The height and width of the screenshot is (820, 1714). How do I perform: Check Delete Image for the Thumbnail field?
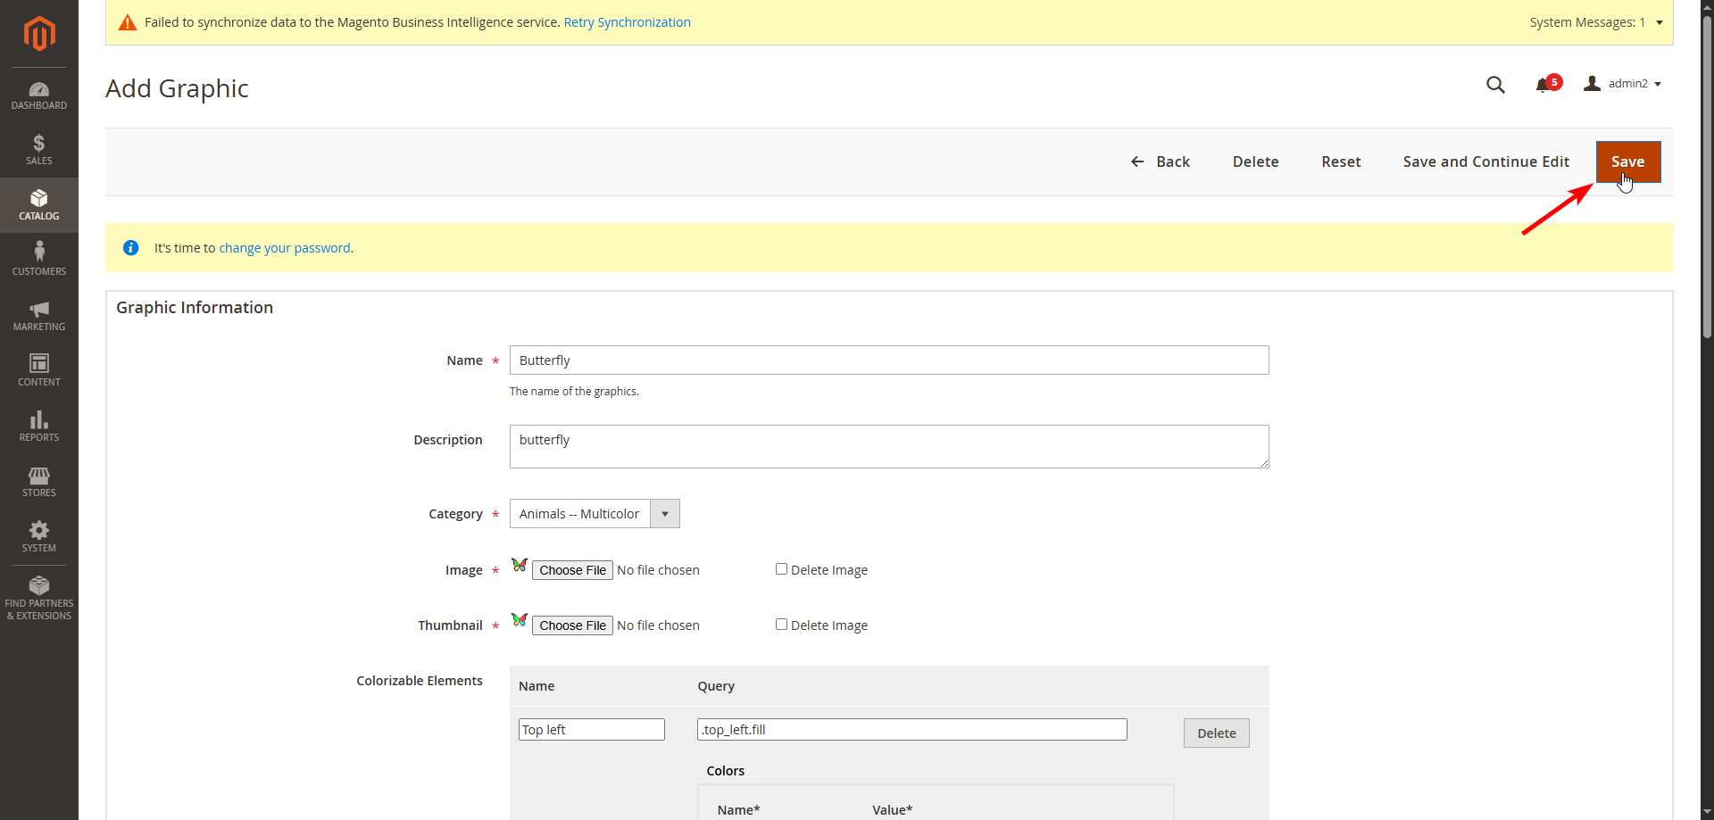click(781, 625)
